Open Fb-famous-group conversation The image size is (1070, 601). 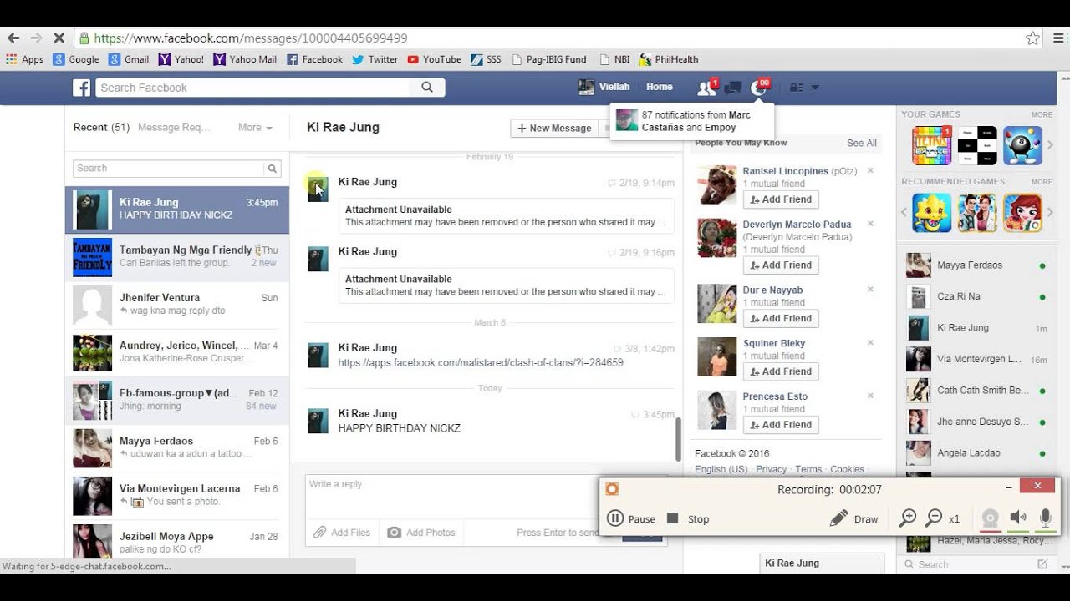[177, 400]
